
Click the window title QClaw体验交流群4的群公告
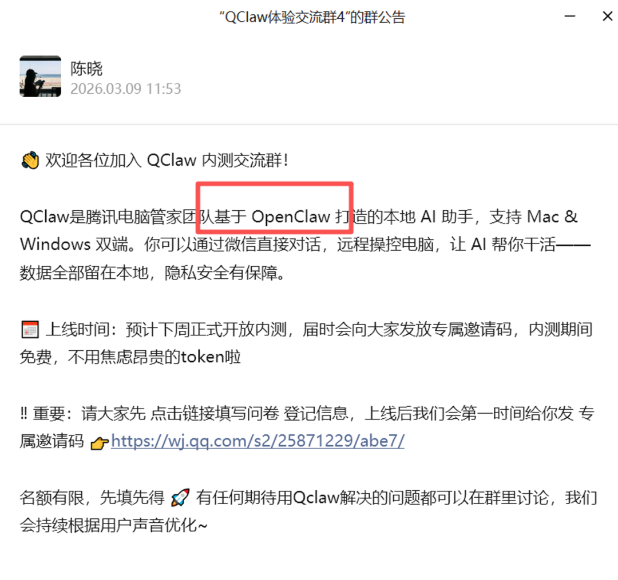tap(312, 17)
